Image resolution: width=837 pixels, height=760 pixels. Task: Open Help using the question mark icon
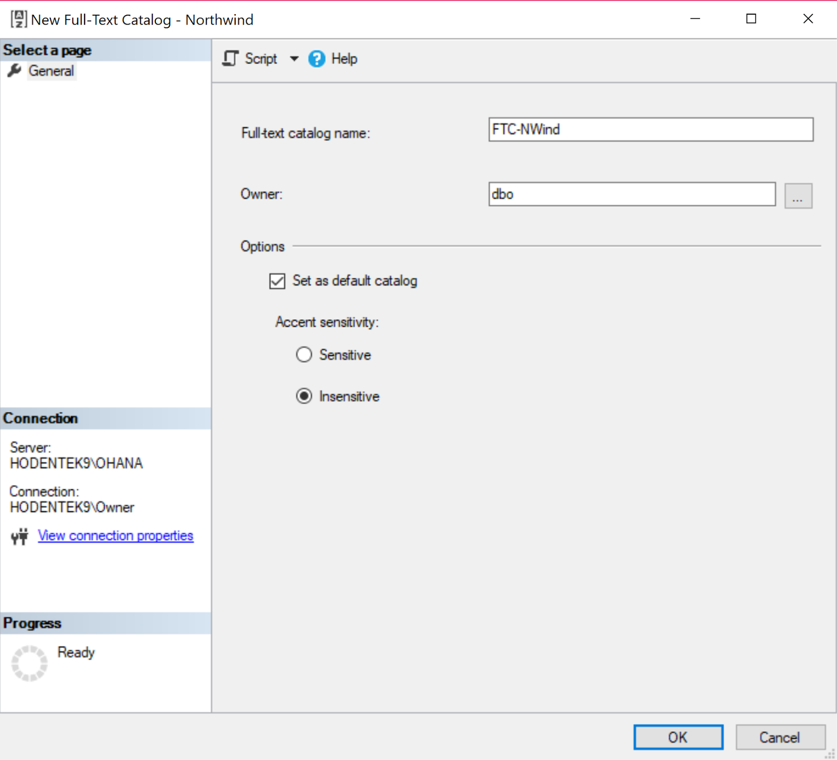316,59
